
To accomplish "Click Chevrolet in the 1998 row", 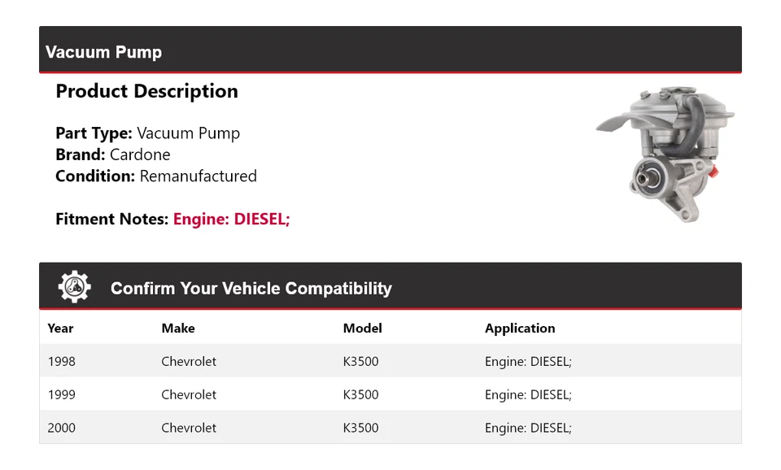I will tap(189, 361).
